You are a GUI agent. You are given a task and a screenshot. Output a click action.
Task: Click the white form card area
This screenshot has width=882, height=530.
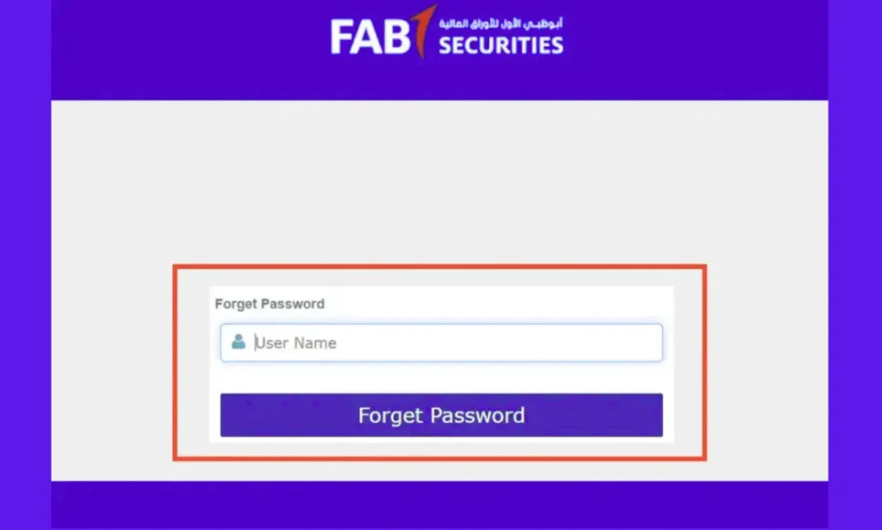coord(441,379)
